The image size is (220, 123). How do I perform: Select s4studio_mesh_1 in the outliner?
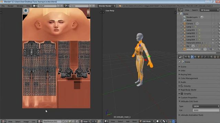pos(193,49)
